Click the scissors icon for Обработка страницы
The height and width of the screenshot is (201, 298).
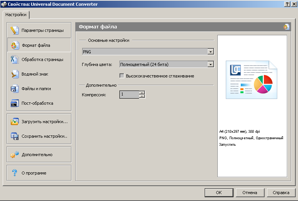pyautogui.click(x=15, y=59)
